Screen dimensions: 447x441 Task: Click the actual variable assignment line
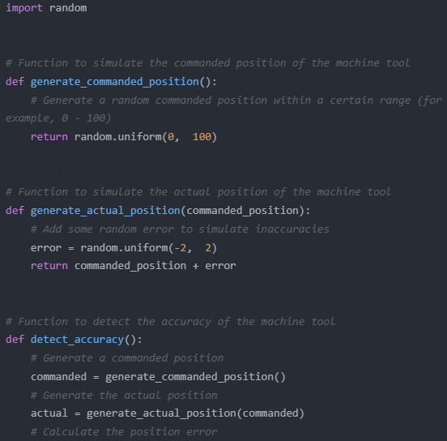pos(168,413)
